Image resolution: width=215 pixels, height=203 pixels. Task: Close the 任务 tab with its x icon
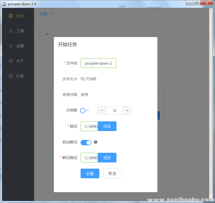click(51, 14)
